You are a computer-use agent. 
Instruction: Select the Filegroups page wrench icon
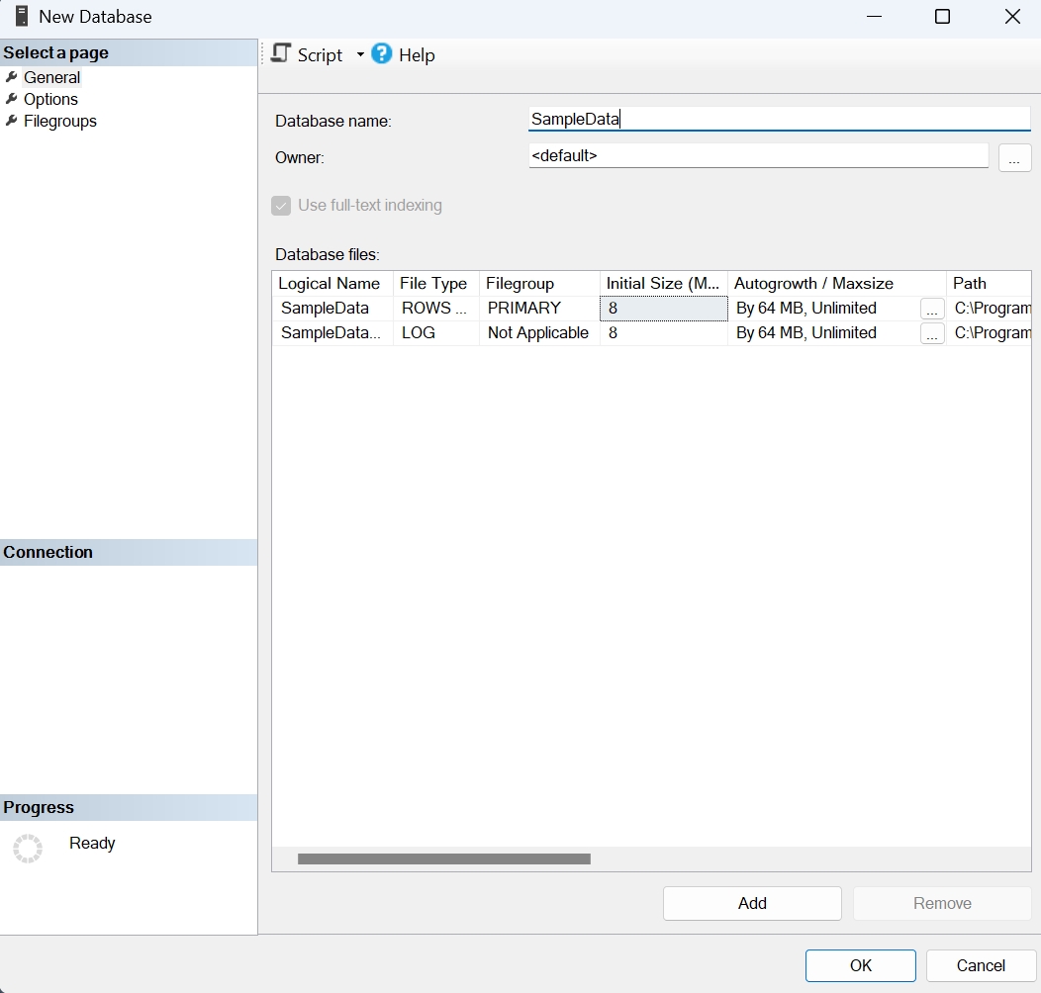12,121
